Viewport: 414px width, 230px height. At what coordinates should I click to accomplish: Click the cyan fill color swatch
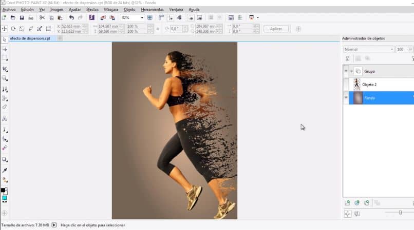click(x=5, y=198)
